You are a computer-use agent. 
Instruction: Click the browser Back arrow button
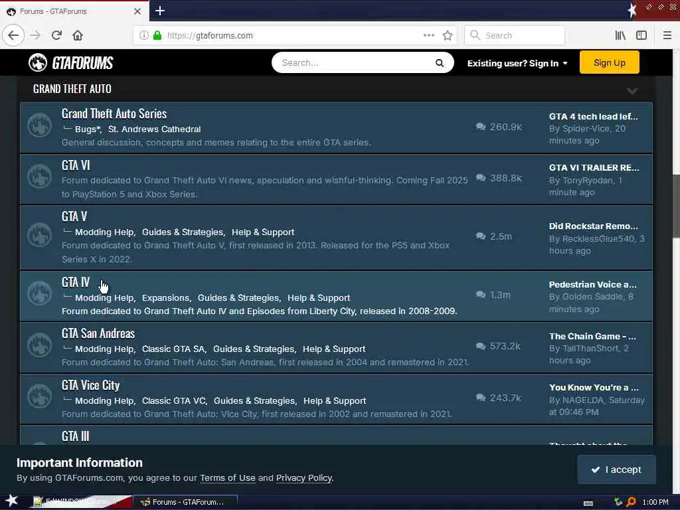[x=13, y=35]
